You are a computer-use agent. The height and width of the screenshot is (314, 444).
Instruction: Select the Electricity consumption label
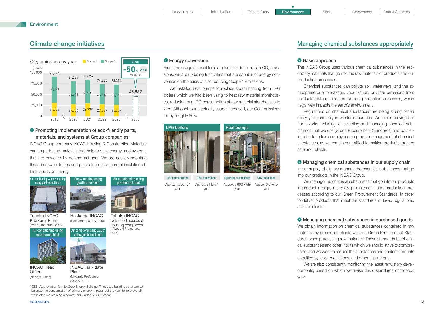coord(237,178)
